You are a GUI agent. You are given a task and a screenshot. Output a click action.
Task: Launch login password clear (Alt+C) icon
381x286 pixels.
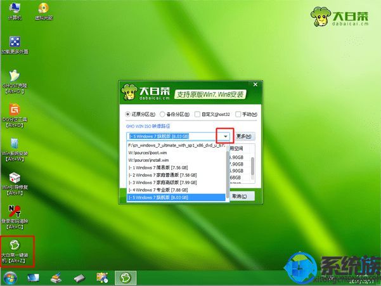point(15,218)
